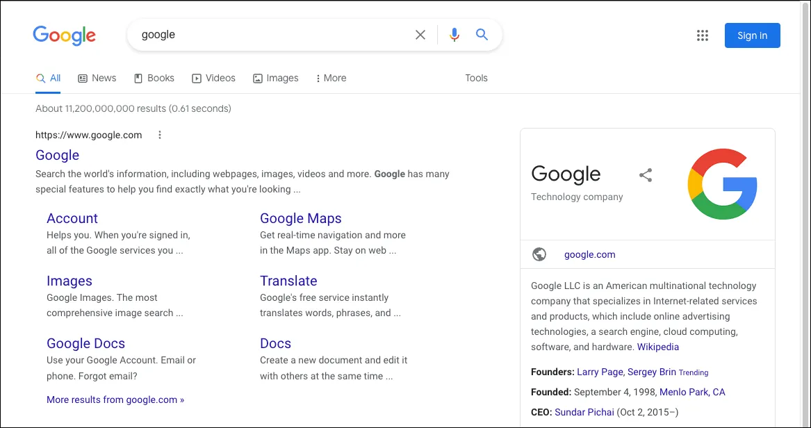Start voice search with the microphone icon
This screenshot has height=428, width=811.
tap(454, 35)
